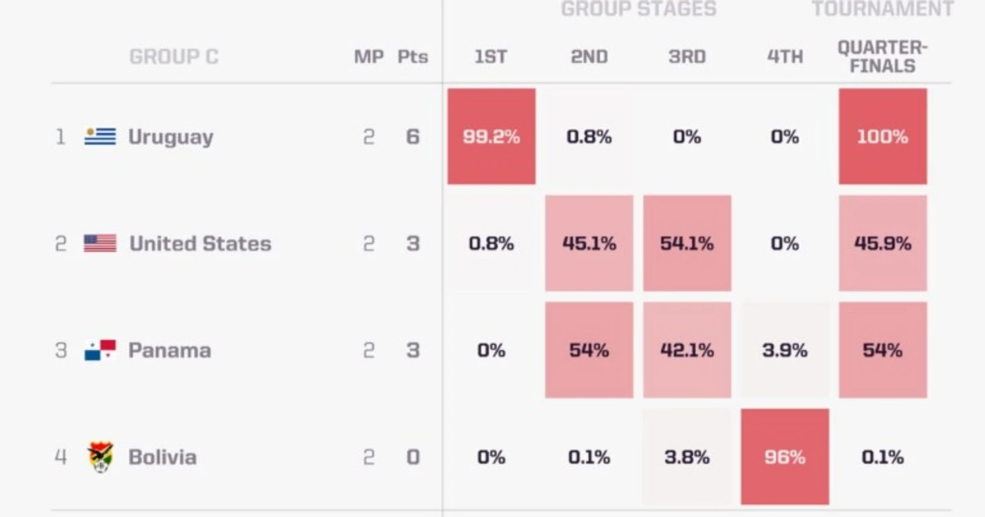Click the 4TH column header
985x517 pixels.
[x=785, y=57]
